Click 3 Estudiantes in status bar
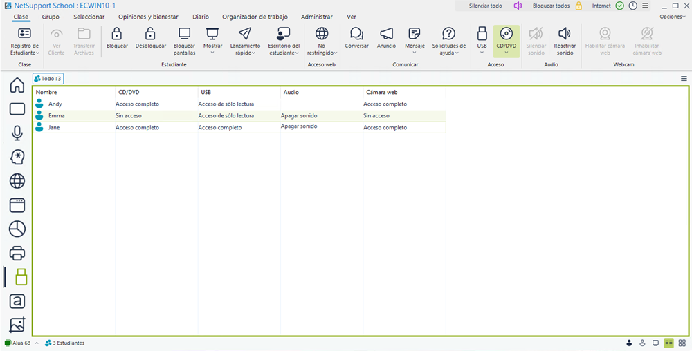692x351 pixels. pos(65,343)
